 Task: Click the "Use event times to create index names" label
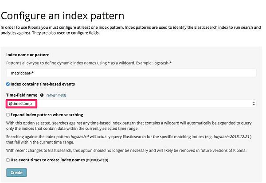tap(47, 160)
